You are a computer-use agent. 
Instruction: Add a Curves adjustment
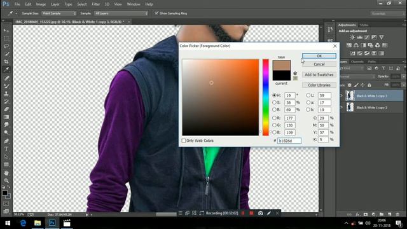point(367,38)
